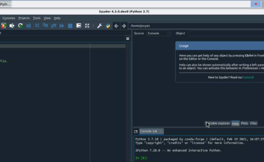Image resolution: width=264 pixels, height=162 pixels.
Task: Click the browse tabs icon left of Console 1/A
Action: point(136,132)
